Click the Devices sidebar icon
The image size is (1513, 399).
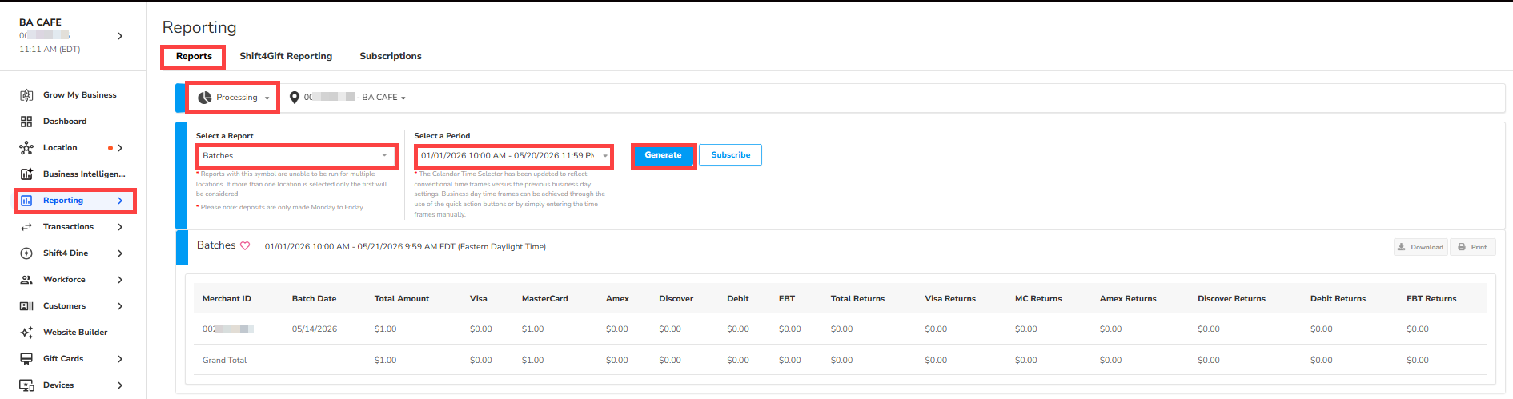(26, 385)
